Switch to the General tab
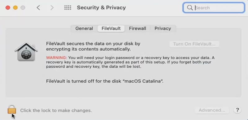This screenshot has width=248, height=120. tap(84, 29)
